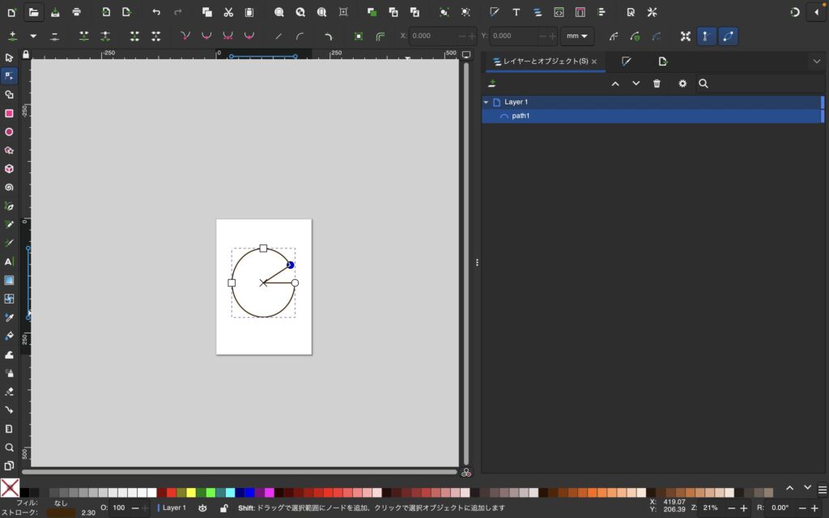Select the Rectangle tool
Image resolution: width=829 pixels, height=518 pixels.
[9, 113]
